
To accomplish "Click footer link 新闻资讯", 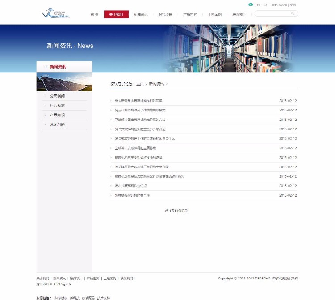I will [59, 279].
